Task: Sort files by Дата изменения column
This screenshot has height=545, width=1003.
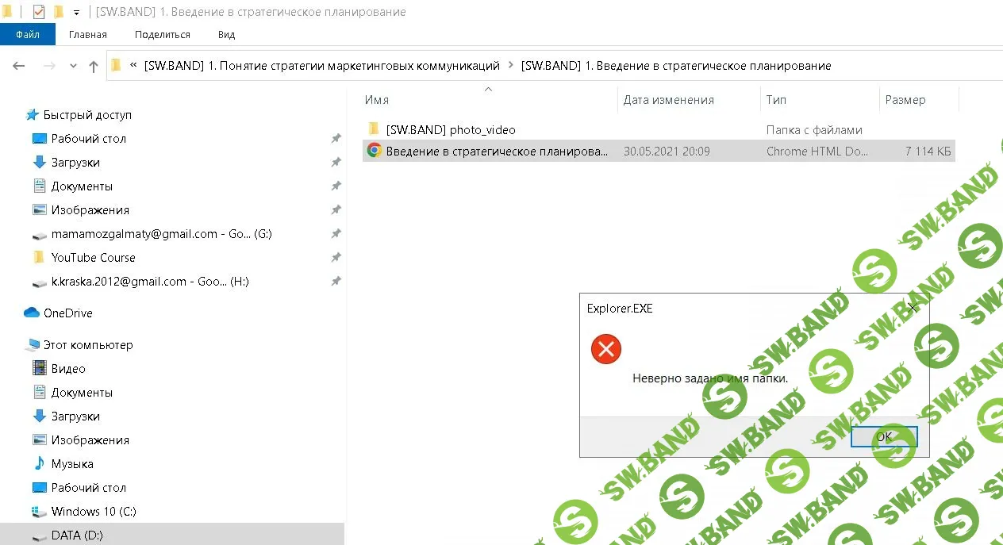Action: pyautogui.click(x=668, y=100)
